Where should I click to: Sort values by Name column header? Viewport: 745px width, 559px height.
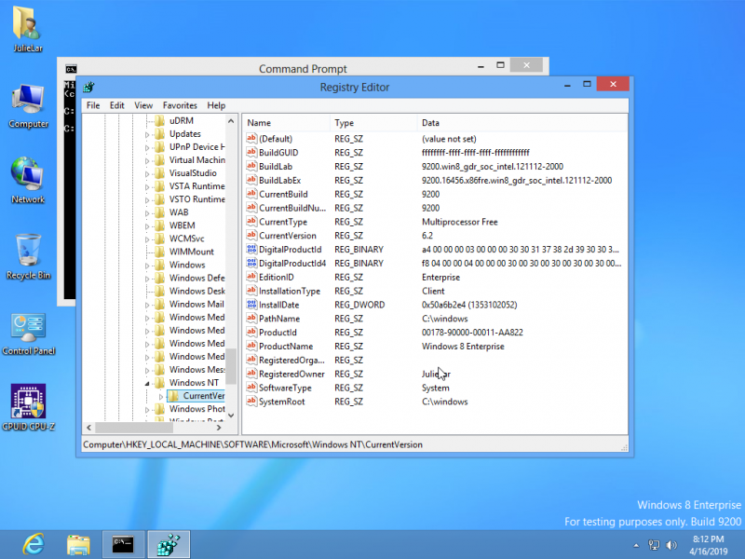point(286,123)
